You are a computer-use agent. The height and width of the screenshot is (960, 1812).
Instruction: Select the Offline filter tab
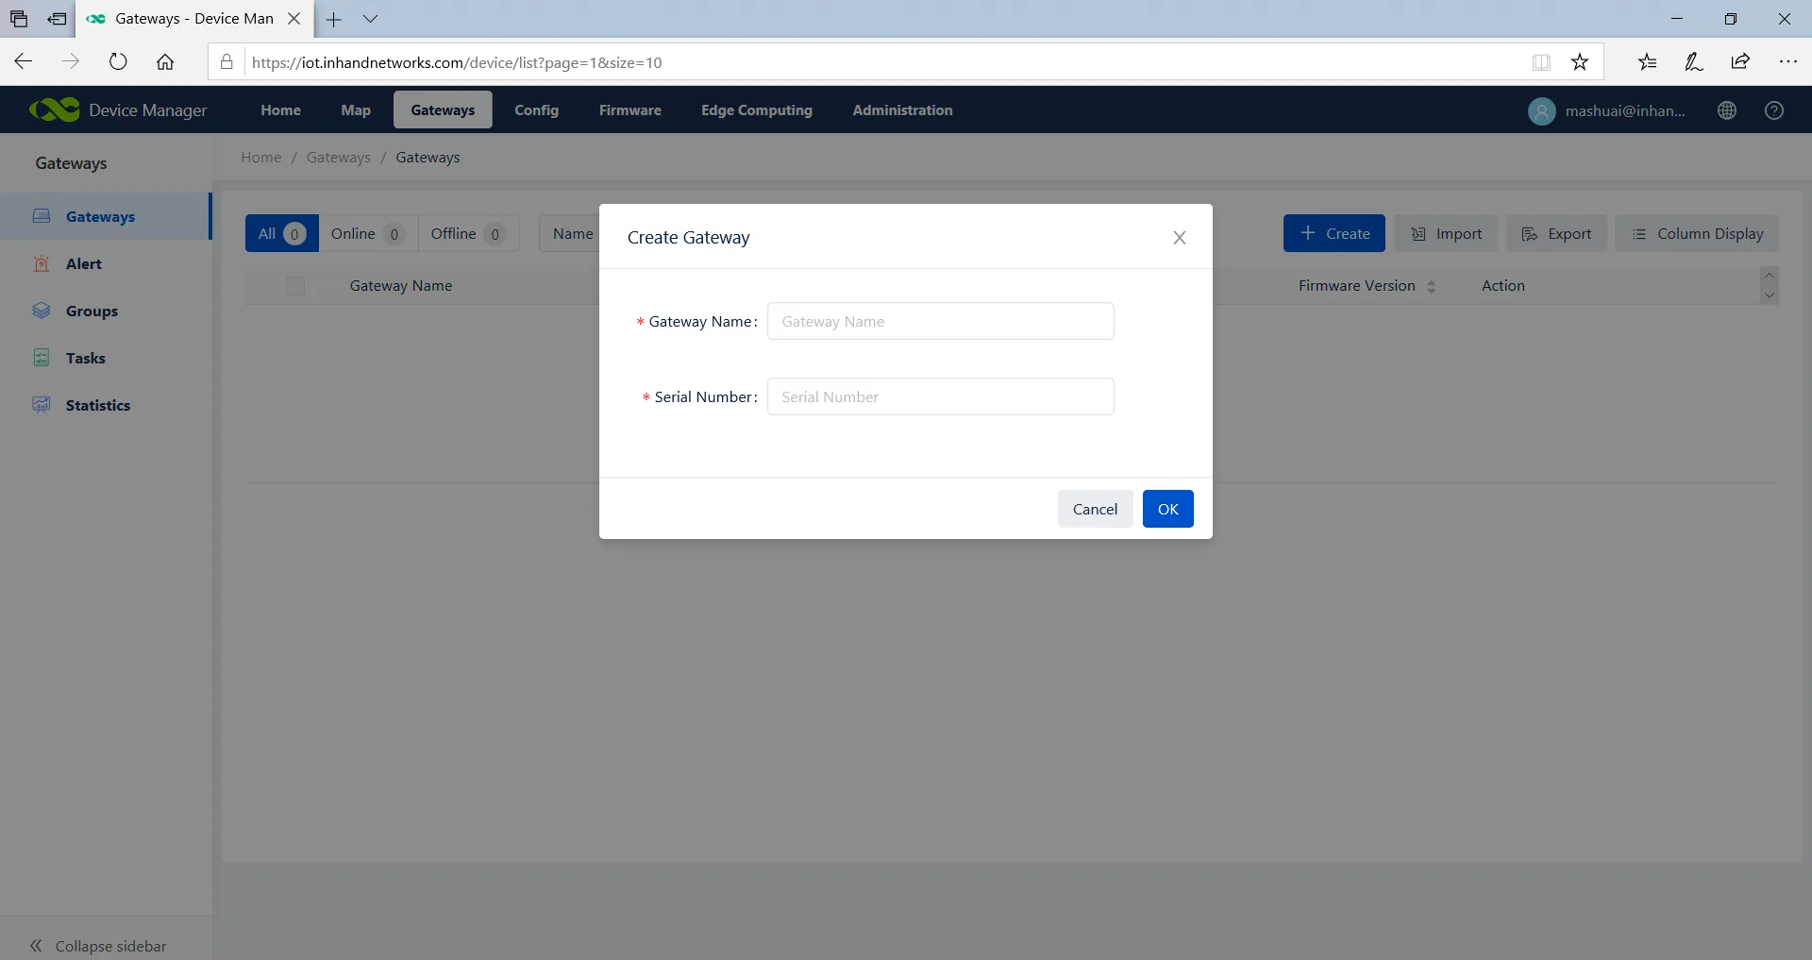pos(468,233)
